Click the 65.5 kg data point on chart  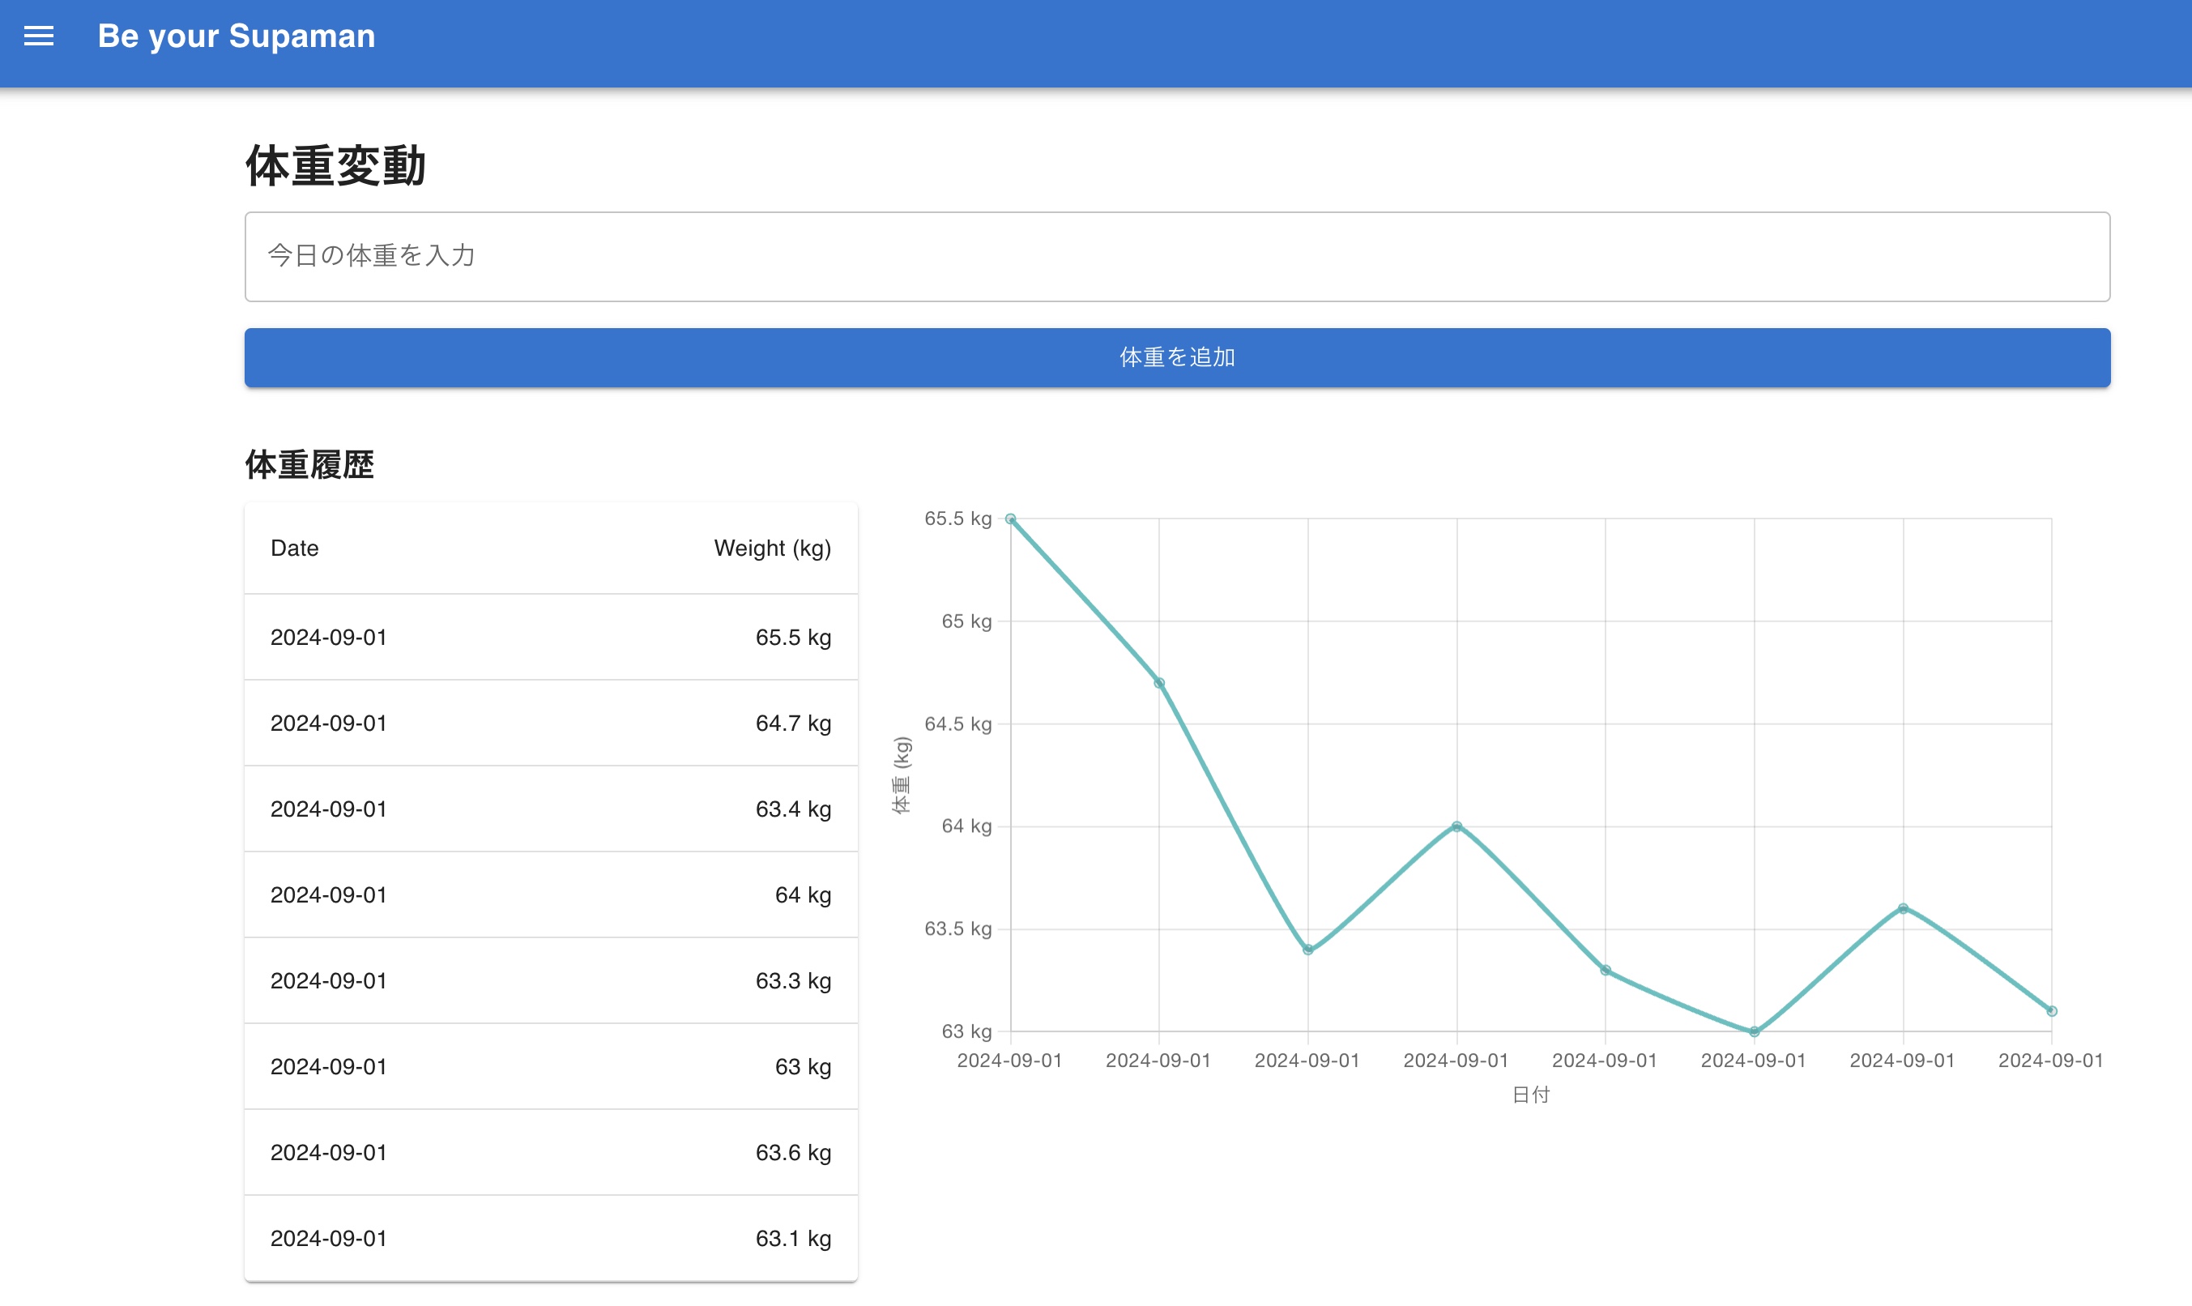[x=1010, y=519]
